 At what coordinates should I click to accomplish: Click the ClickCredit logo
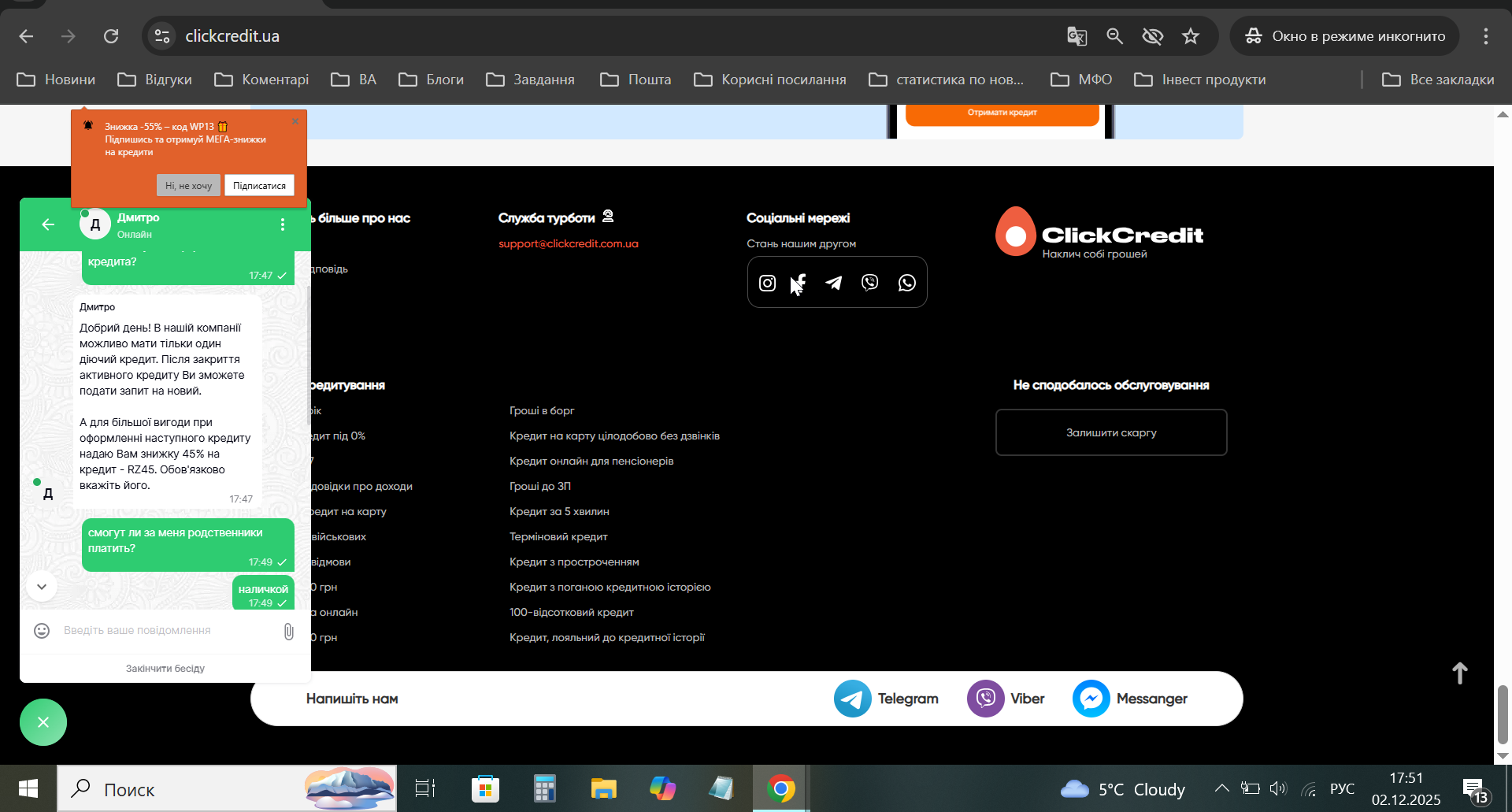click(1099, 232)
